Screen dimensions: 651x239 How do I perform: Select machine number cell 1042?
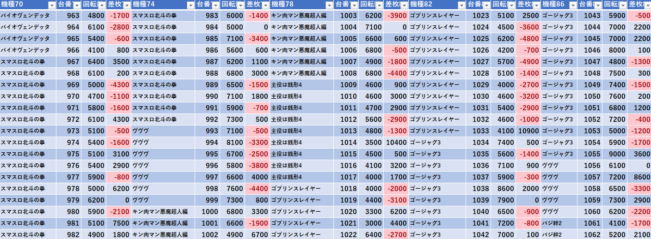coord(479,234)
